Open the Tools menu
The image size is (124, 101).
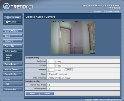(13, 79)
